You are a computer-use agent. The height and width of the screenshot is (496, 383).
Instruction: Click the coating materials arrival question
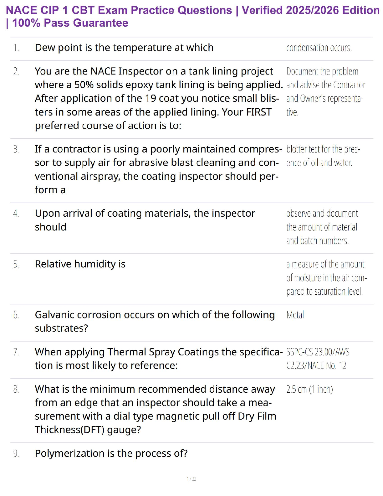(x=145, y=220)
